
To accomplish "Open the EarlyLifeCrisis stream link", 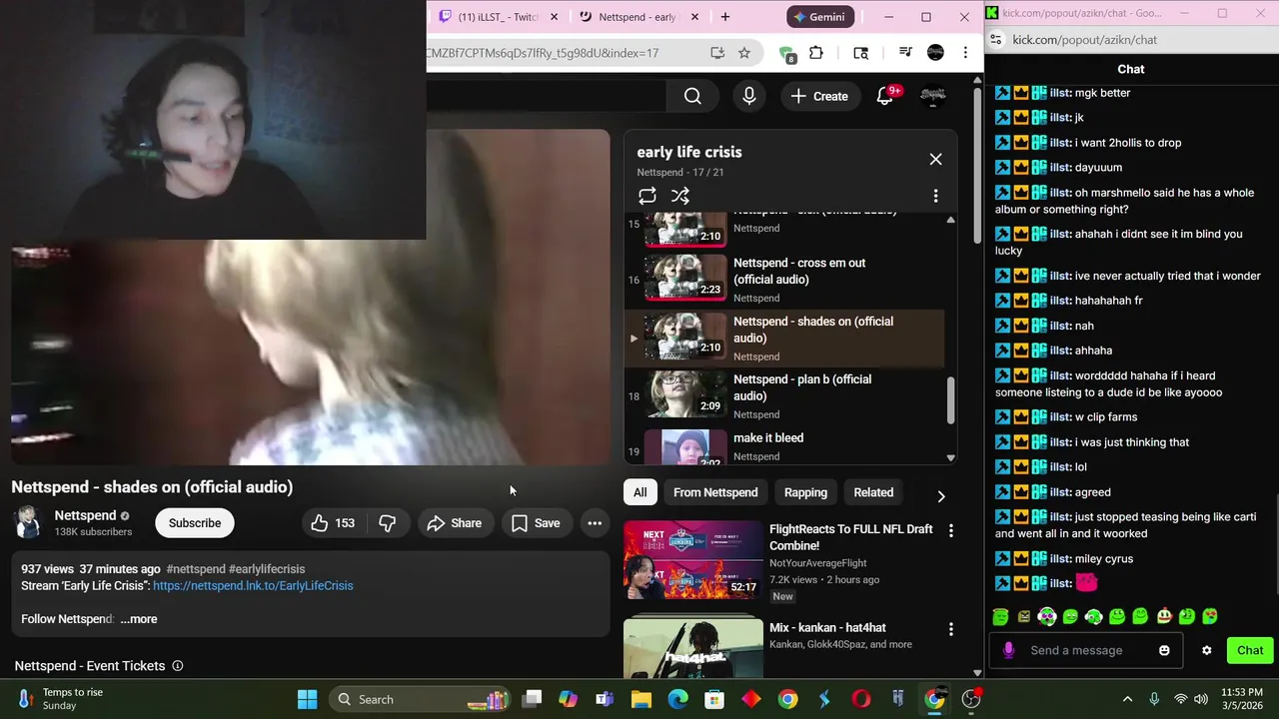I will (x=253, y=586).
